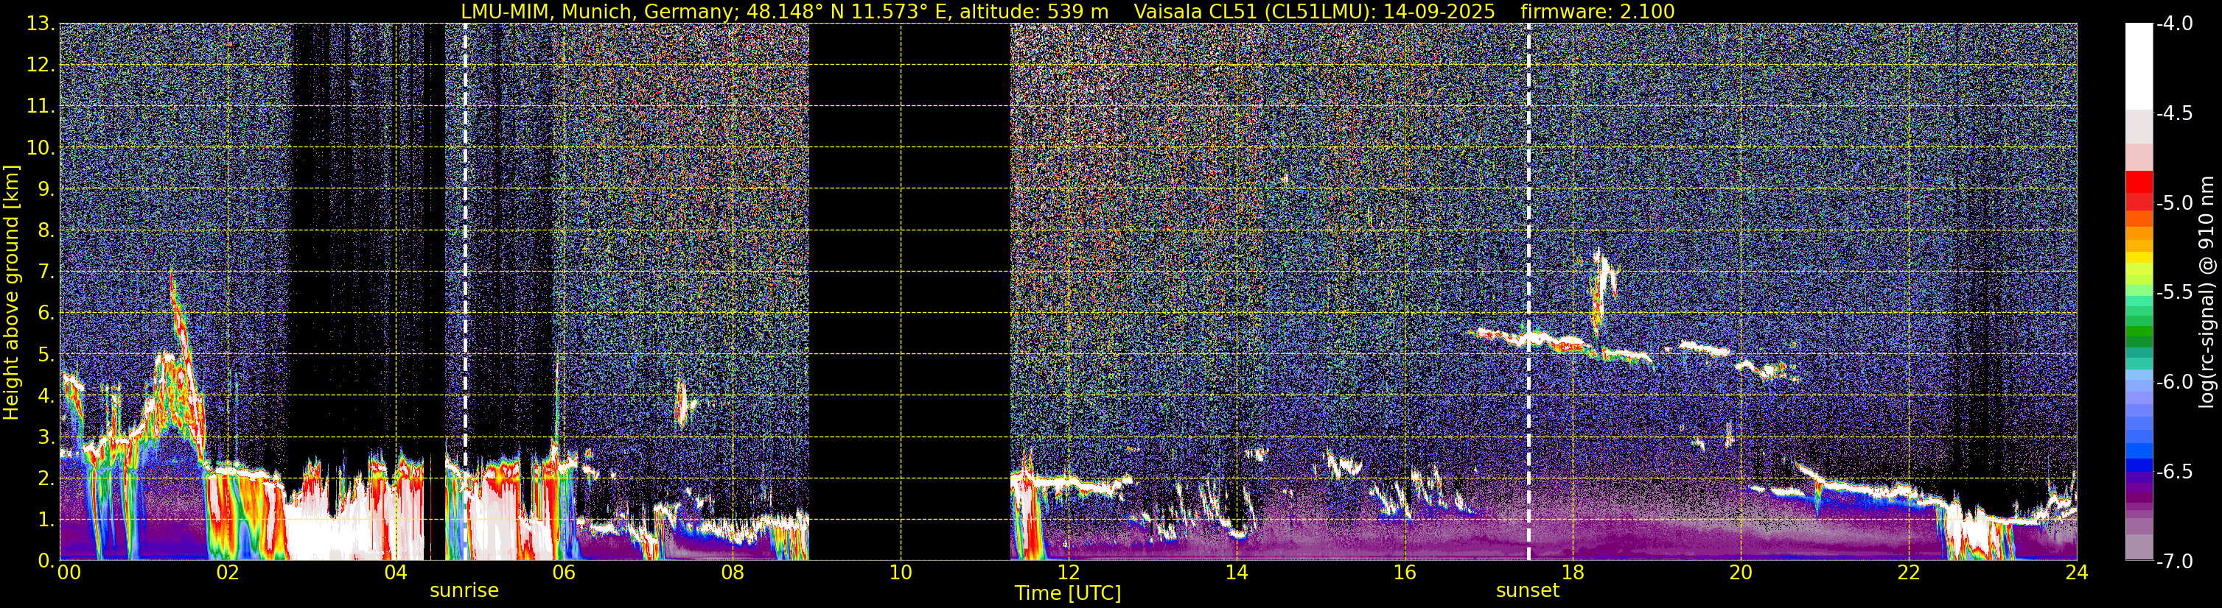This screenshot has height=608, width=2222.
Task: Click the '04' time axis tick label
Action: (396, 573)
